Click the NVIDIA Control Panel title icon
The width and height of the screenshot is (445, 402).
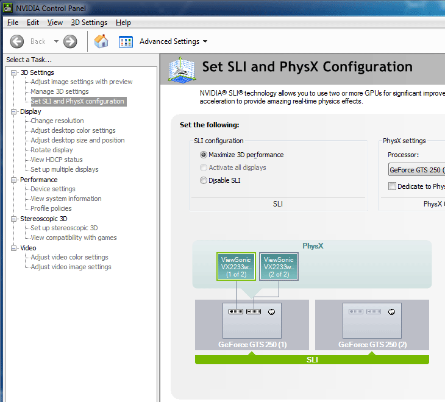(x=8, y=8)
